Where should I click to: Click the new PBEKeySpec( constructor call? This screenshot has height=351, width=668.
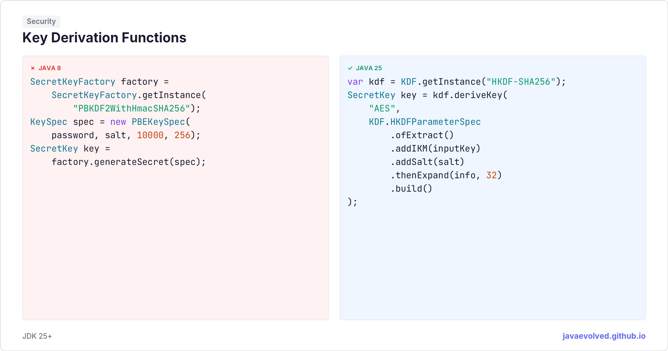[150, 122]
